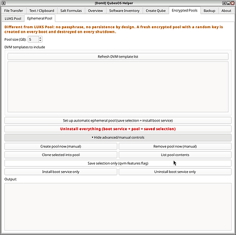Click in the Output text area
Screen dimensions: 236x235
[118, 207]
